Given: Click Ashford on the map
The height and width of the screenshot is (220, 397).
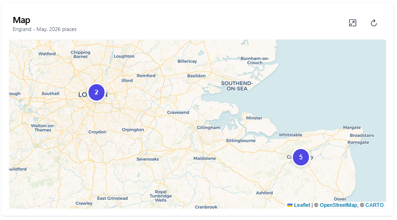Looking at the screenshot, I should [x=264, y=193].
